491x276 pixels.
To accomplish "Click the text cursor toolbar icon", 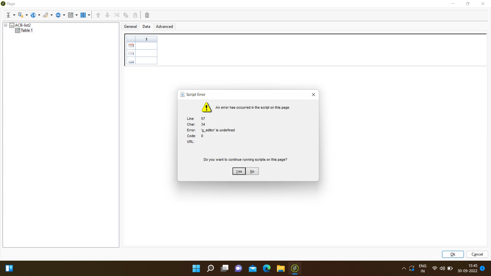I will 8,15.
